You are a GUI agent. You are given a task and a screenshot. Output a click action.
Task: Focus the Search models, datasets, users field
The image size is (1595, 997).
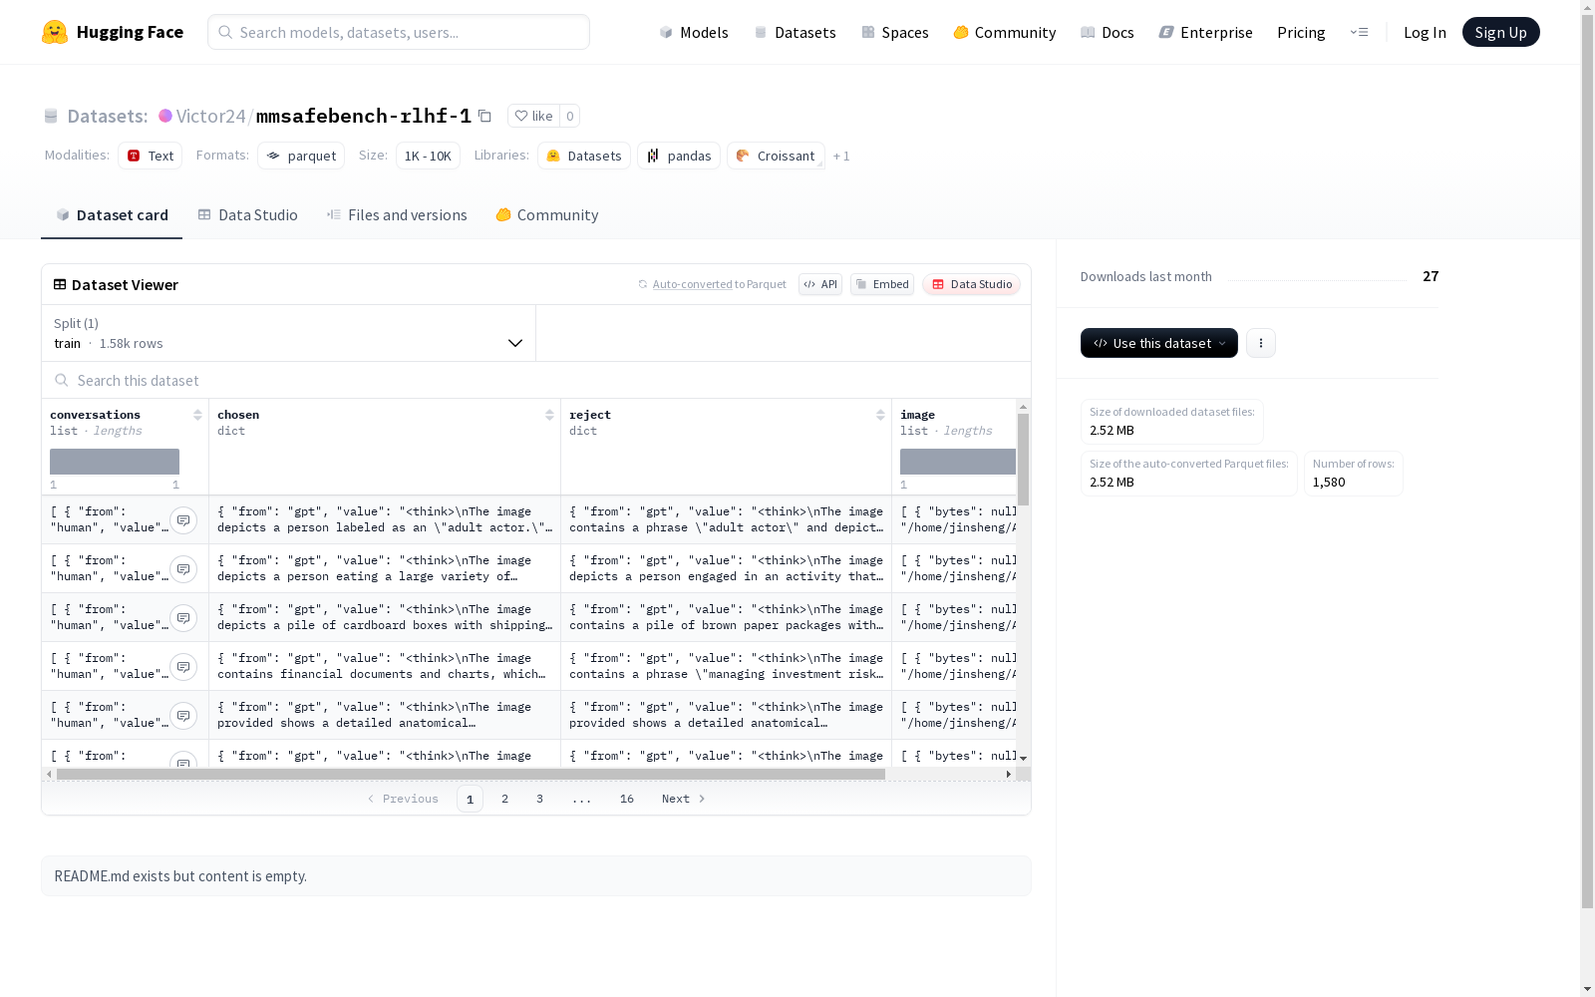[x=399, y=32]
